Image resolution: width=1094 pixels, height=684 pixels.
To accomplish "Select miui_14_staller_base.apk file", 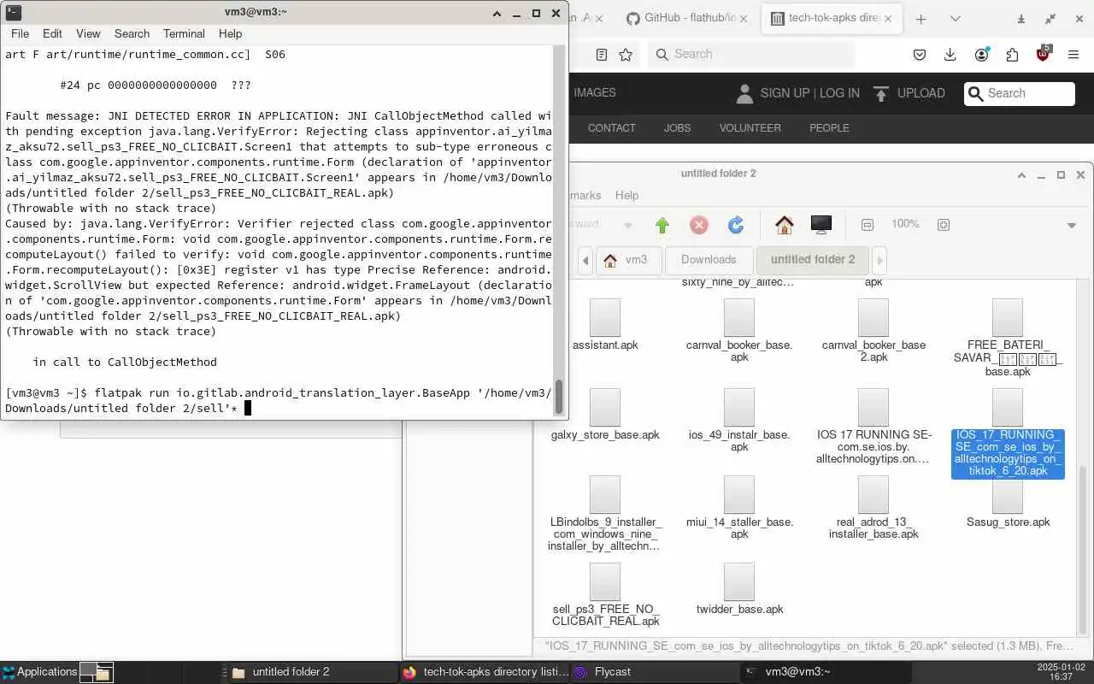I will coord(739,508).
